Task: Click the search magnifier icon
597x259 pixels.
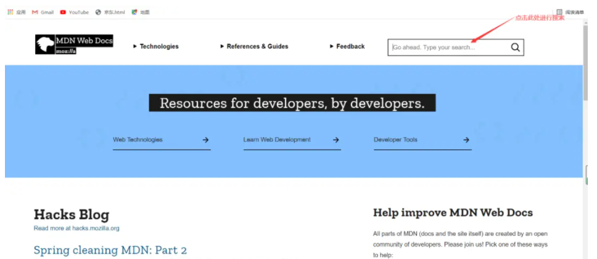Action: [515, 47]
